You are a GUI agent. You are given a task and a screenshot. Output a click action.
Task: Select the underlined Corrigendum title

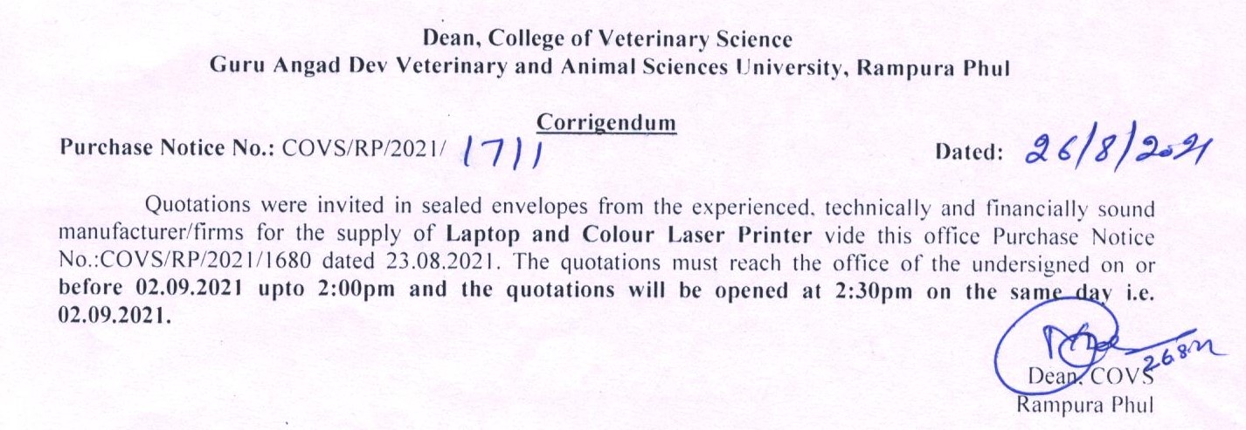[x=606, y=123]
